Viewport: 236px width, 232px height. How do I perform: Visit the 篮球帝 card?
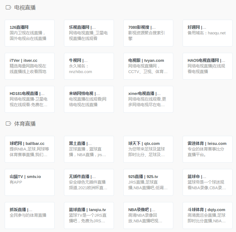[208, 182]
